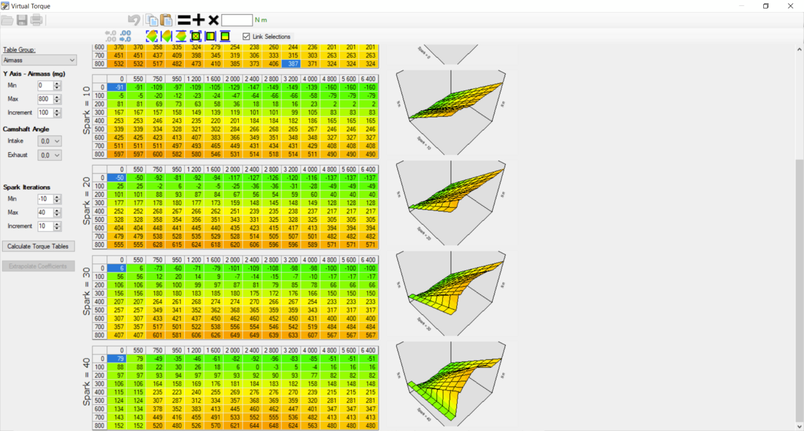The width and height of the screenshot is (804, 431).
Task: Toggle the Link Selections checkbox
Action: (246, 36)
